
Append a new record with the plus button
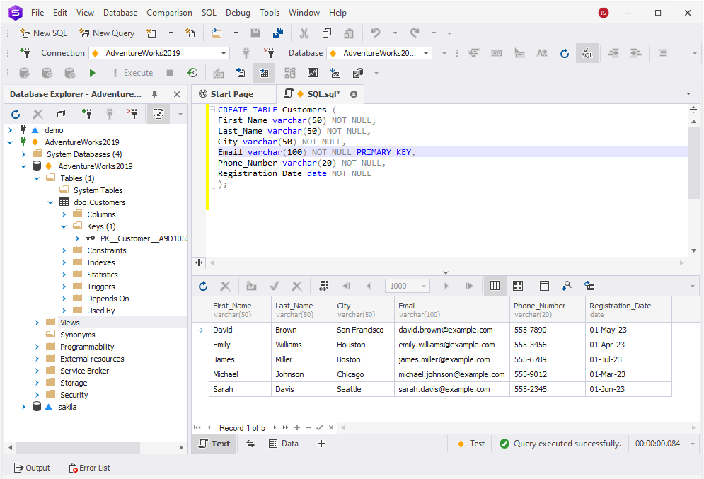tap(297, 427)
